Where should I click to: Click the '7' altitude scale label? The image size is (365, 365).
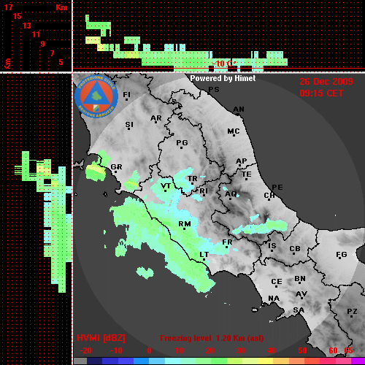(x=52, y=53)
